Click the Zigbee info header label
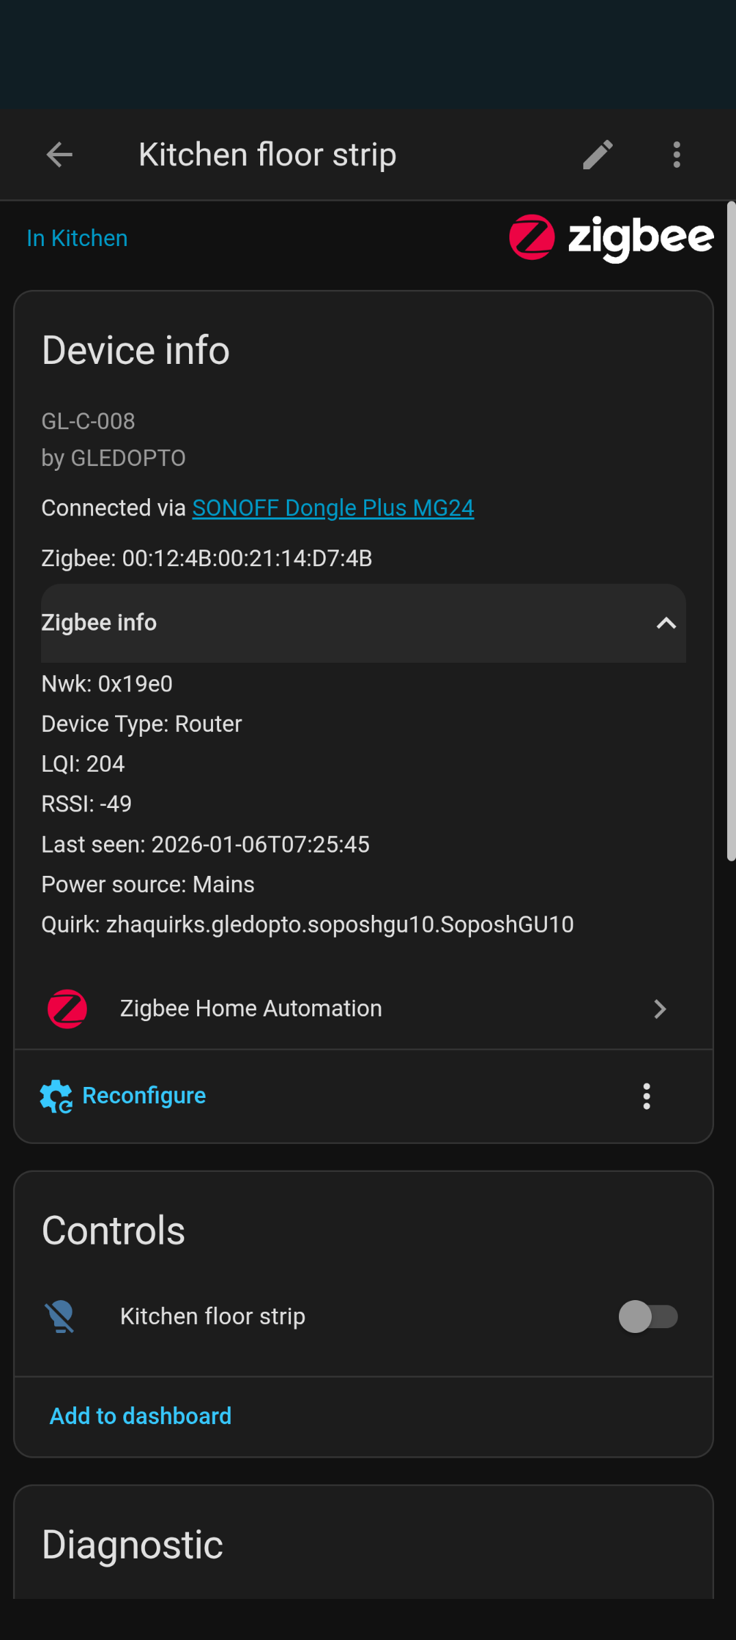 pyautogui.click(x=99, y=622)
